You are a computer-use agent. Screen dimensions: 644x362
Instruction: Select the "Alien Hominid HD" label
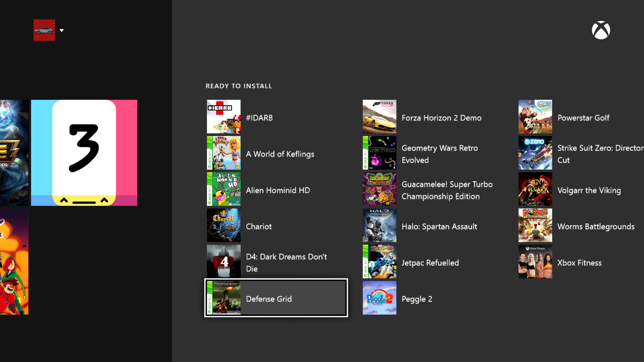pos(278,190)
